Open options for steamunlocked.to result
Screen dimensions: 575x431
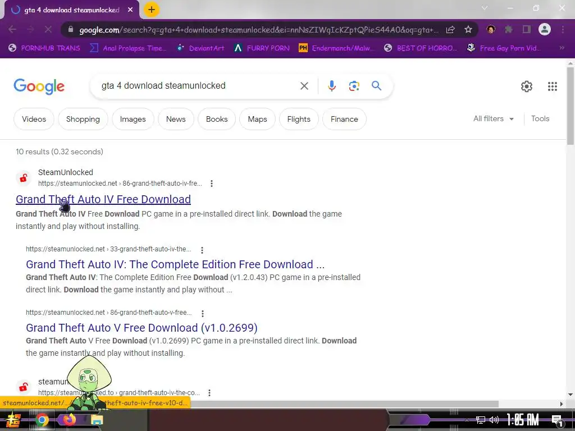(209, 393)
